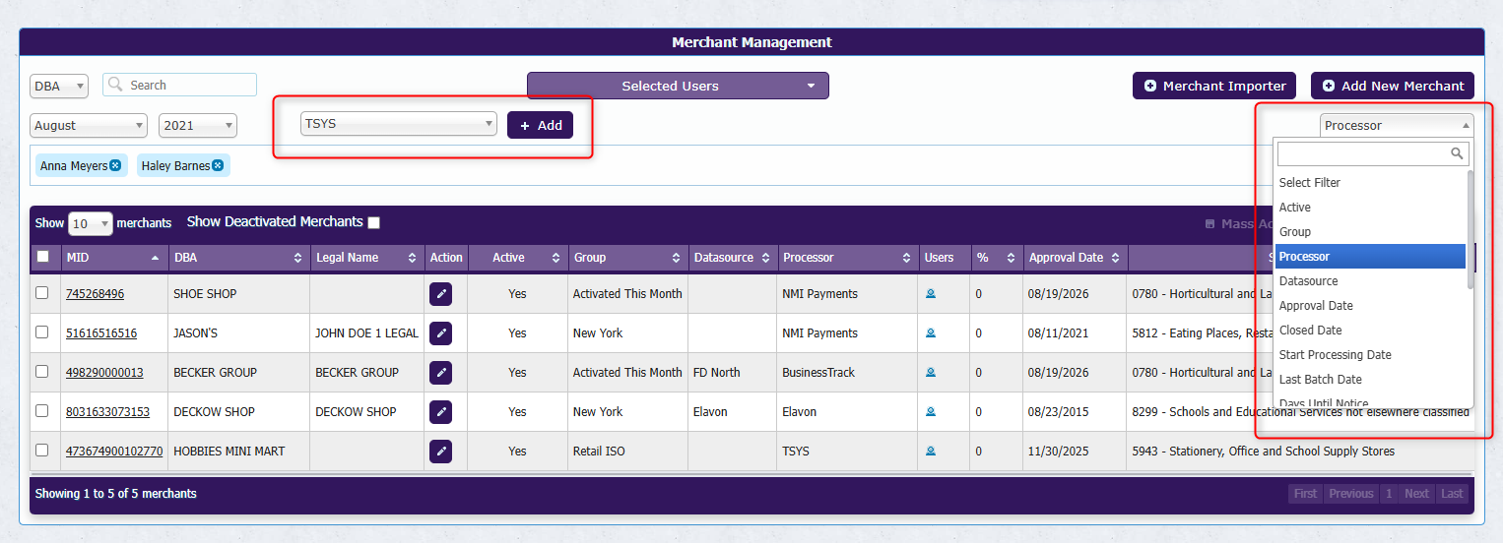
Task: Sort by Legal Name column header
Action: pos(366,258)
